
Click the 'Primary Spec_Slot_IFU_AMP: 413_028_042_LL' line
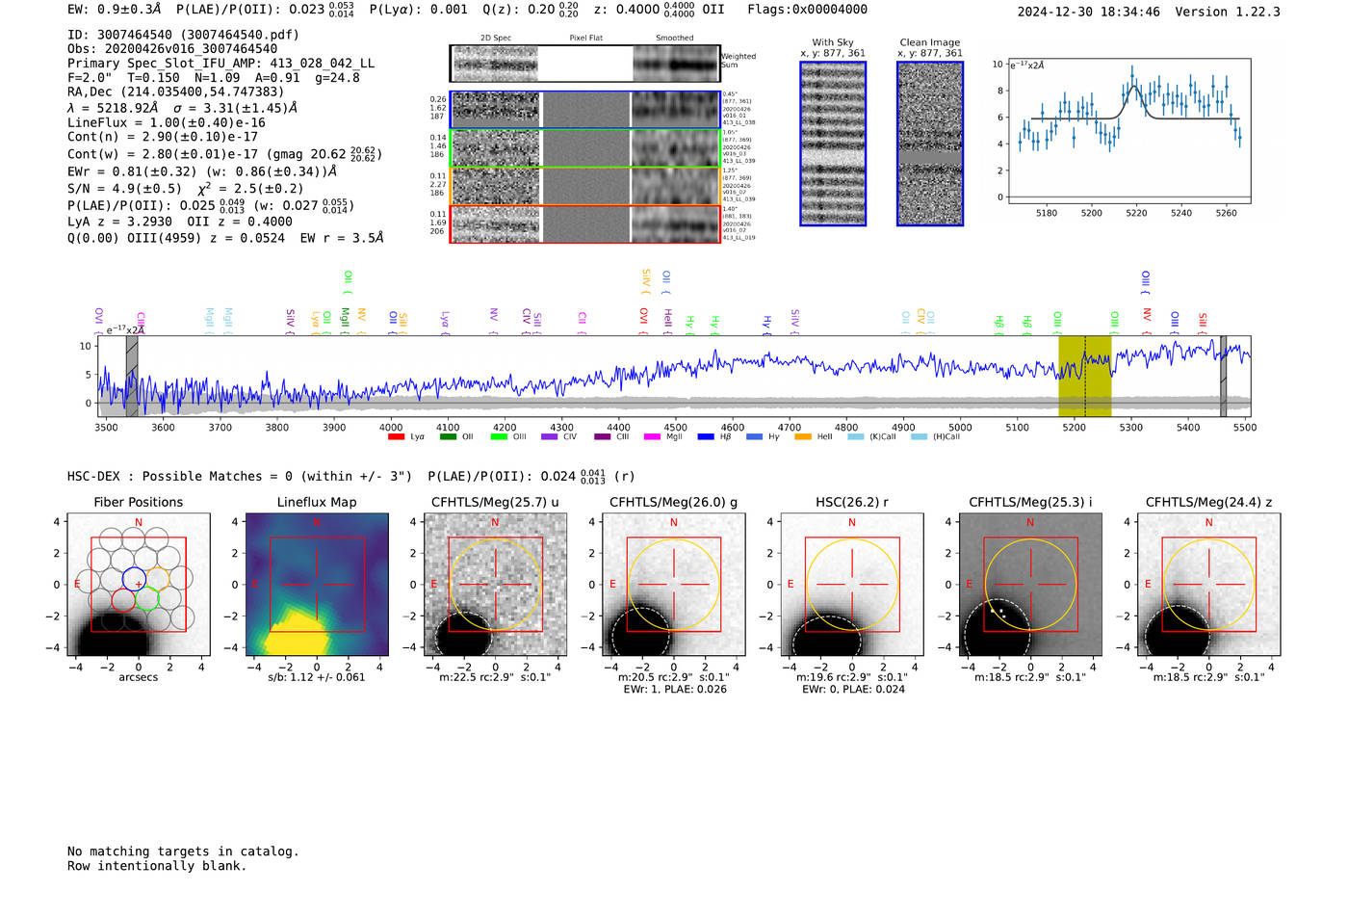pos(220,64)
